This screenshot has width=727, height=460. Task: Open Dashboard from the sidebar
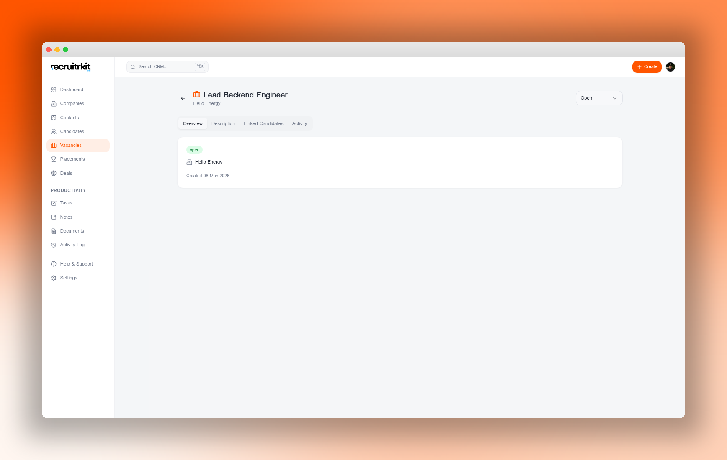78,90
